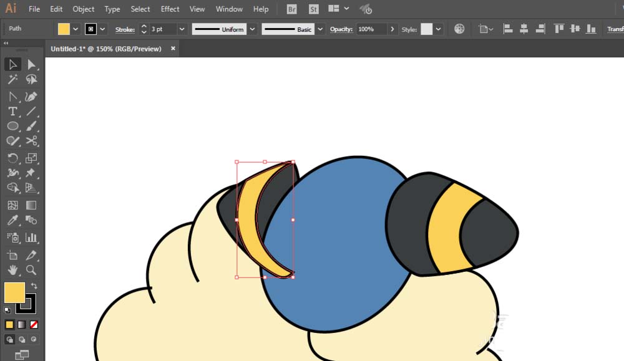The image size is (624, 361).
Task: Open the Basic brush definition dropdown
Action: (x=320, y=29)
